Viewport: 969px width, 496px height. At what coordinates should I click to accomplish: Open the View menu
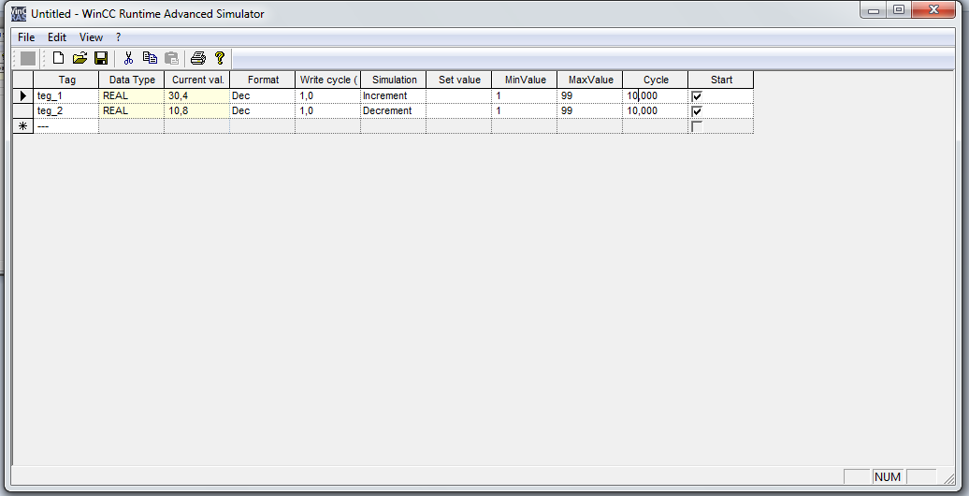(91, 37)
